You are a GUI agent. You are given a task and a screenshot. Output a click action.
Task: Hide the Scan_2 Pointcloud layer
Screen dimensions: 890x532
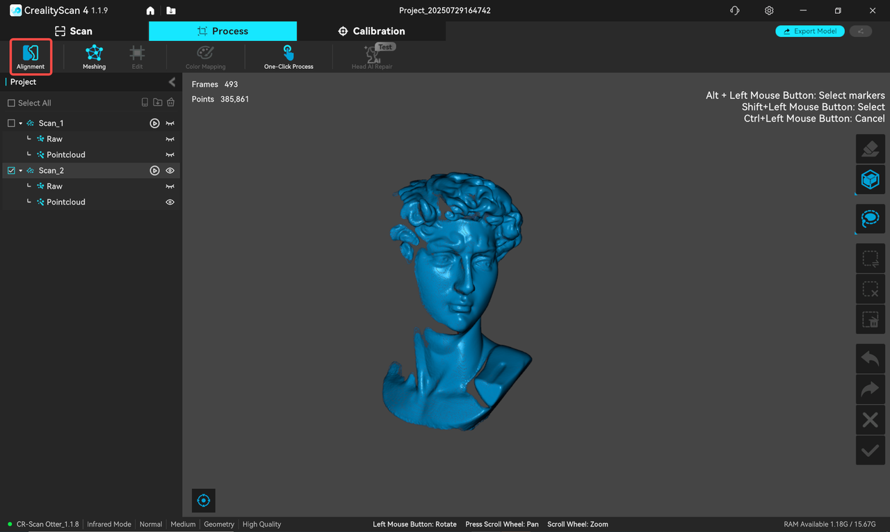pos(170,202)
